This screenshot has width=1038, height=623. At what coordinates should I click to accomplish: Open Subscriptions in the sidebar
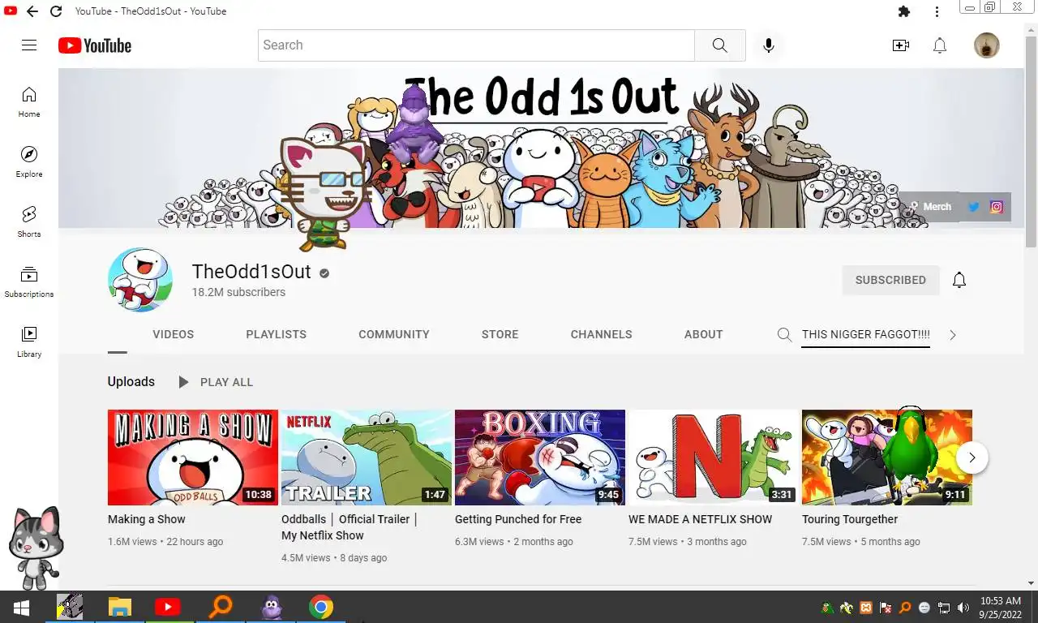click(29, 282)
